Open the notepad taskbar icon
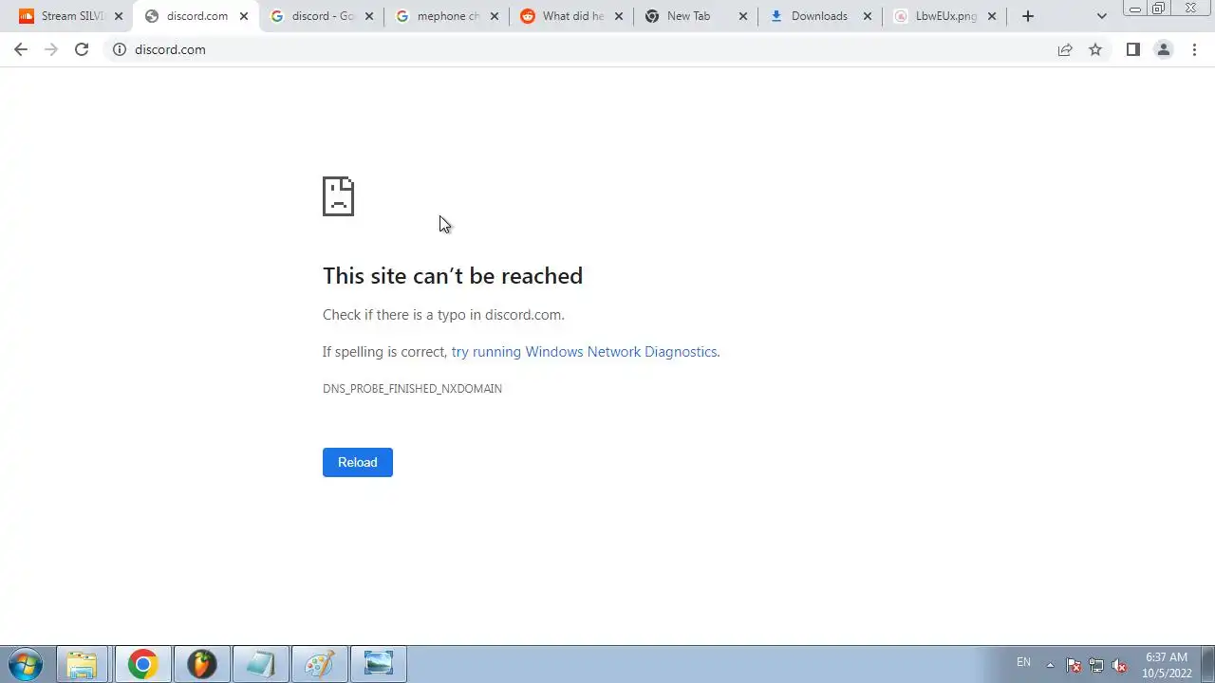 (x=260, y=664)
